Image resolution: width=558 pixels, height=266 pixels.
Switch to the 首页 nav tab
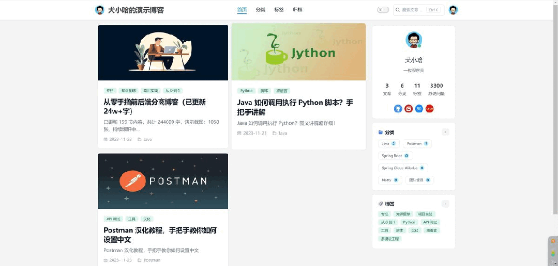(x=242, y=10)
